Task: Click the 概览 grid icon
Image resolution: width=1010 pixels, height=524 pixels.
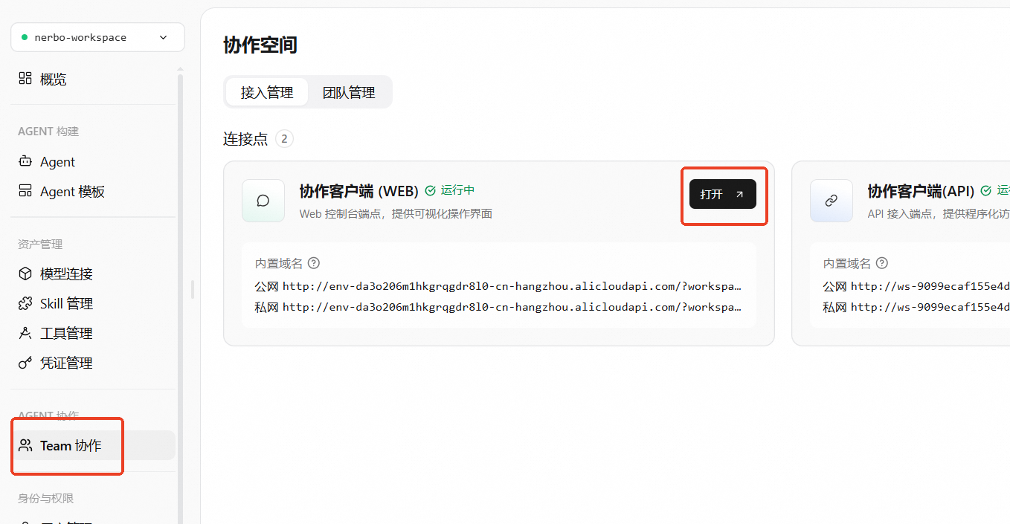Action: pos(25,78)
